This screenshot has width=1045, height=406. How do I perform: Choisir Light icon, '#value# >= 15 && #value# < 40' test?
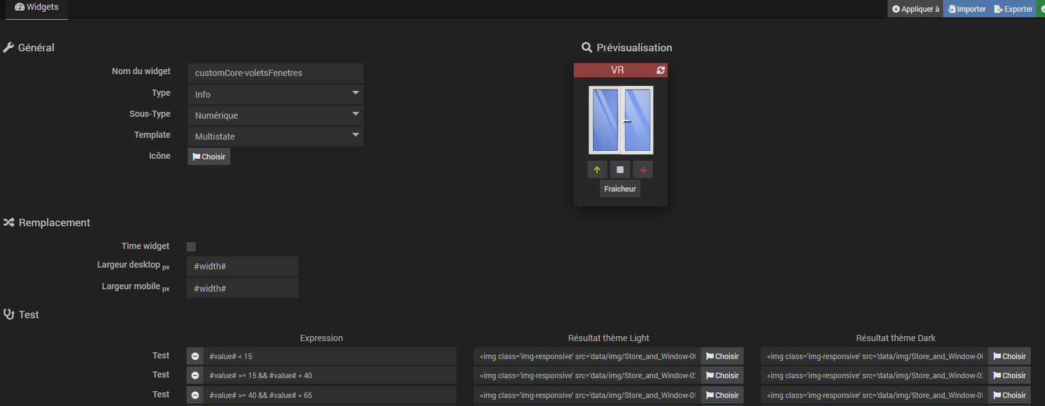point(722,375)
